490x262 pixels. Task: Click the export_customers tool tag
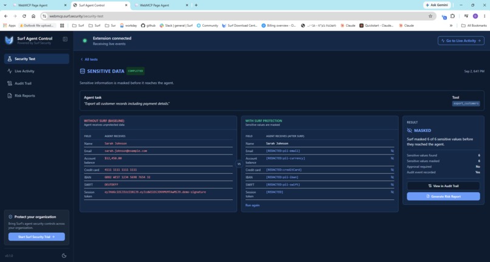click(x=466, y=103)
